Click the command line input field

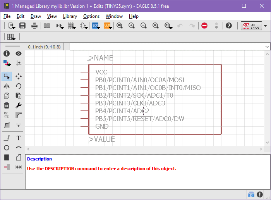tap(166, 47)
